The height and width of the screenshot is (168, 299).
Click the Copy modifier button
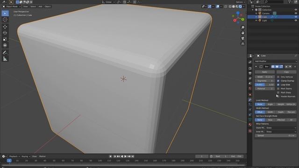(286, 72)
